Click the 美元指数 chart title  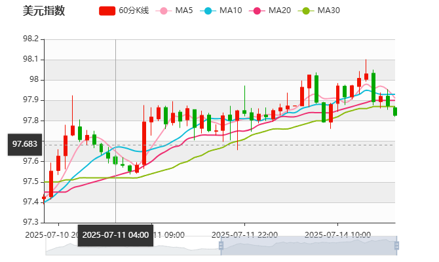pos(44,11)
